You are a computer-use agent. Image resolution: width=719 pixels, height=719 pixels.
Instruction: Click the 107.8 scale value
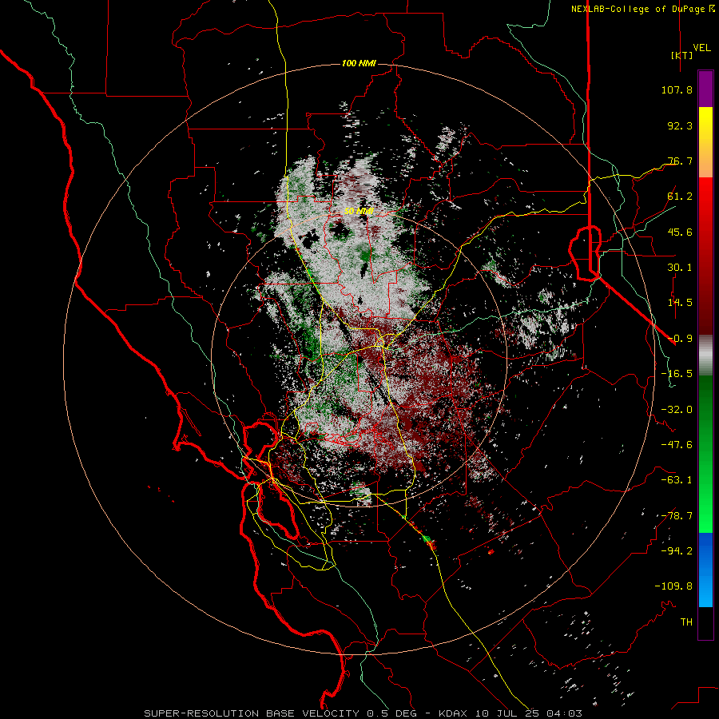click(677, 89)
